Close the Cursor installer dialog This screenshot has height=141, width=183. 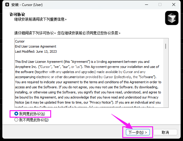point(174,5)
